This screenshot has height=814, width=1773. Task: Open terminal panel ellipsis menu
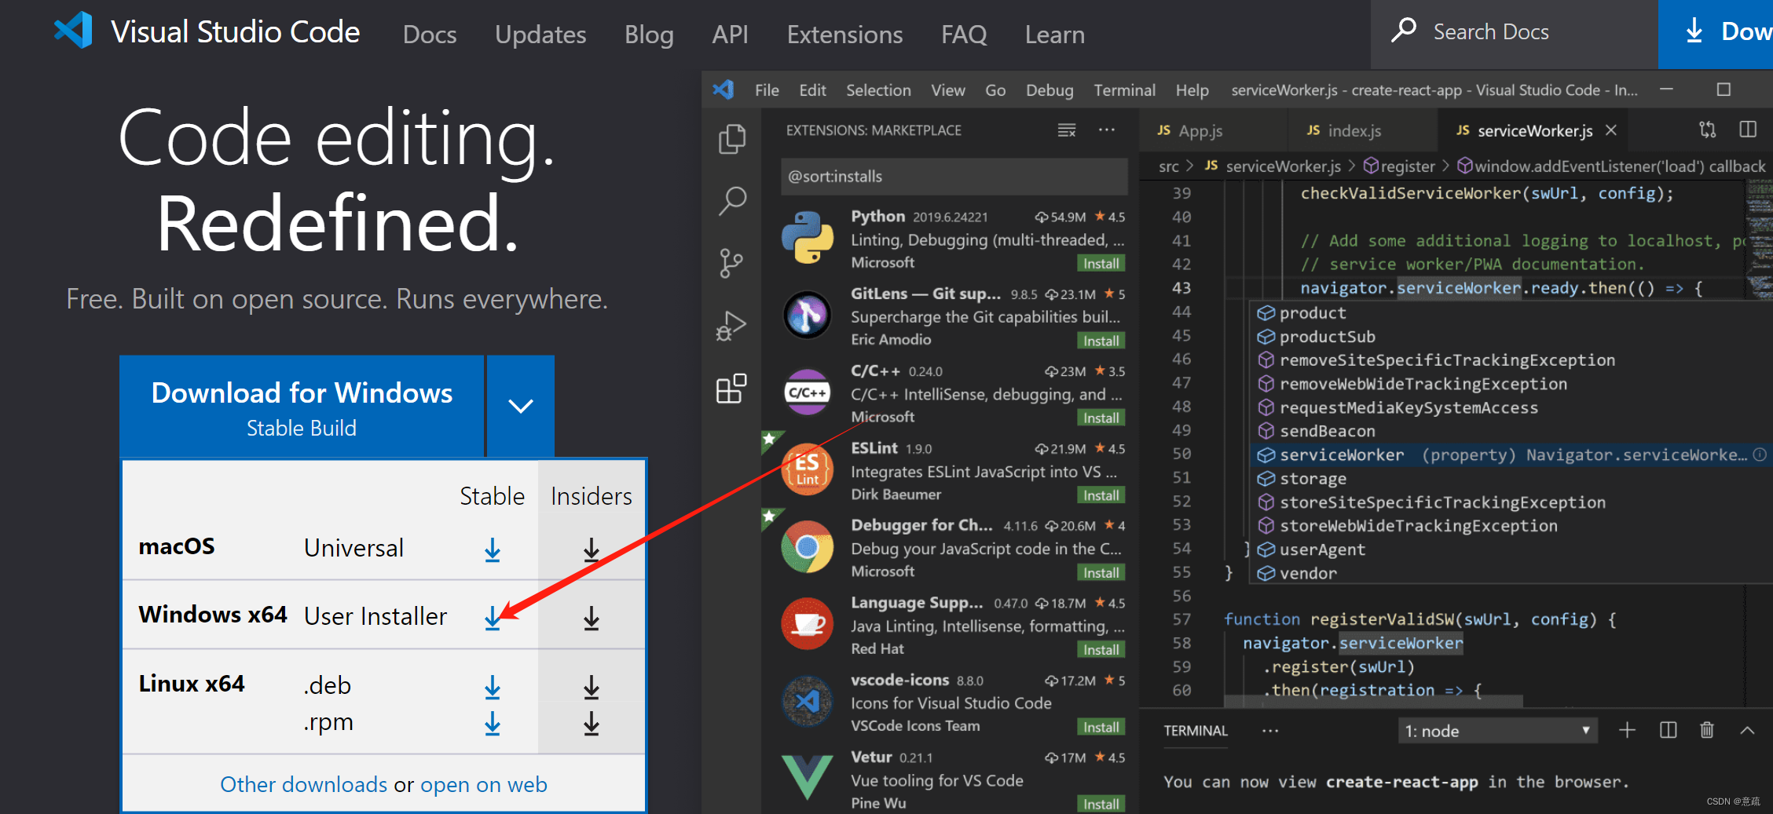pos(1269,731)
